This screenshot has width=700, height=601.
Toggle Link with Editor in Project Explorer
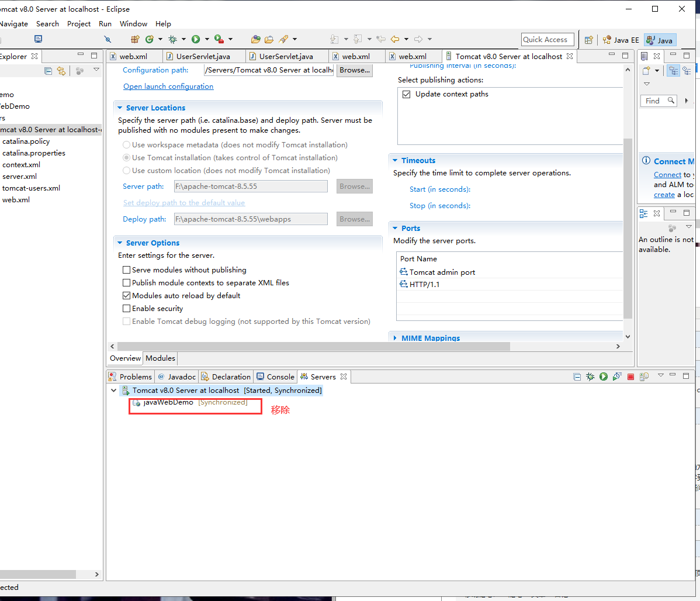click(x=61, y=71)
